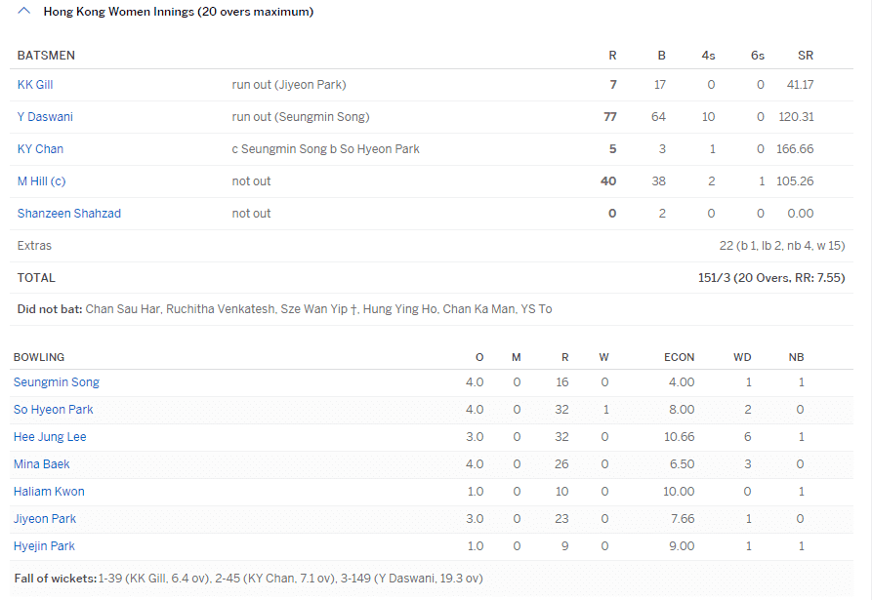The width and height of the screenshot is (872, 600).
Task: Click the BOWLING table header
Action: click(39, 357)
